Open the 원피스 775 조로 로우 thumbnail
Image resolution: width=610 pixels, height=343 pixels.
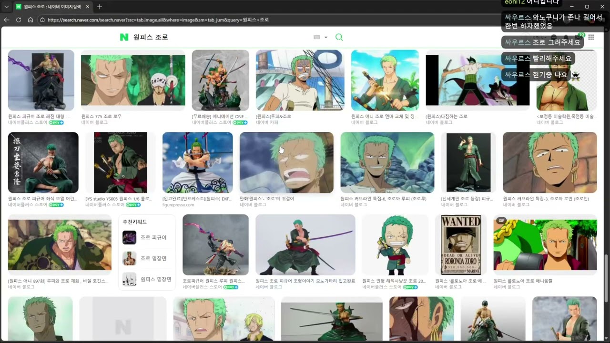click(x=133, y=80)
